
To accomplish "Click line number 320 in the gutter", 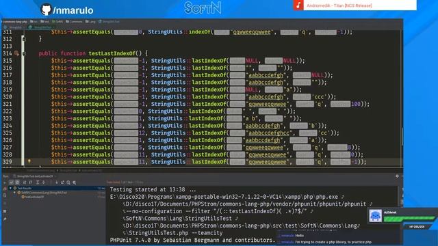I will click(8, 97).
